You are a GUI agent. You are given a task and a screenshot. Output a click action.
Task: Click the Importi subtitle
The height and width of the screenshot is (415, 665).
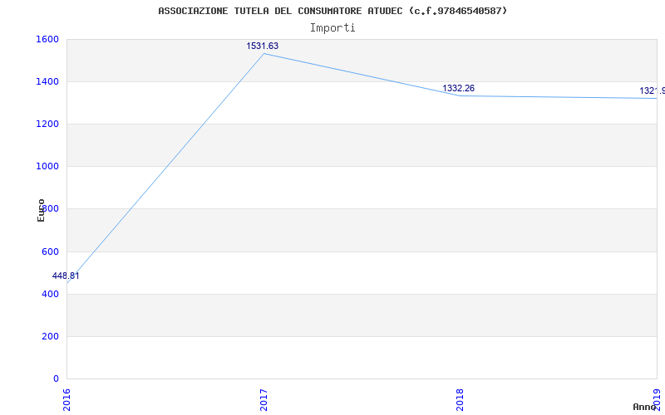point(332,28)
